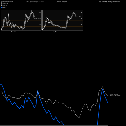Click the 'Daily Stochastics' title text

click(x=7, y=2)
